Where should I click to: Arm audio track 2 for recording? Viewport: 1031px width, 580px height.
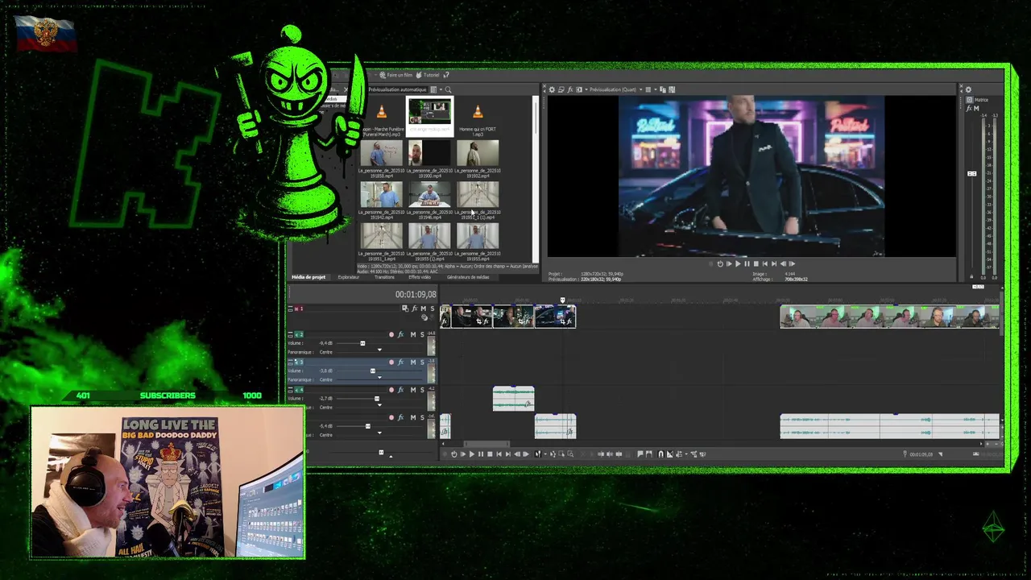[x=391, y=334]
